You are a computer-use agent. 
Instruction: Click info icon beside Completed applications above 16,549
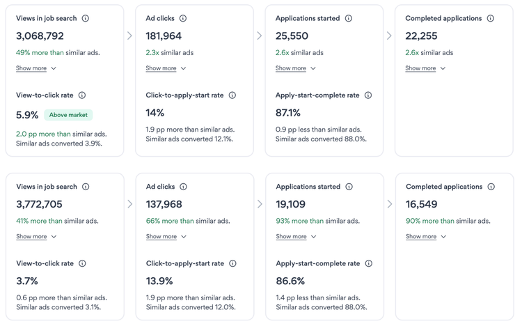pyautogui.click(x=491, y=187)
